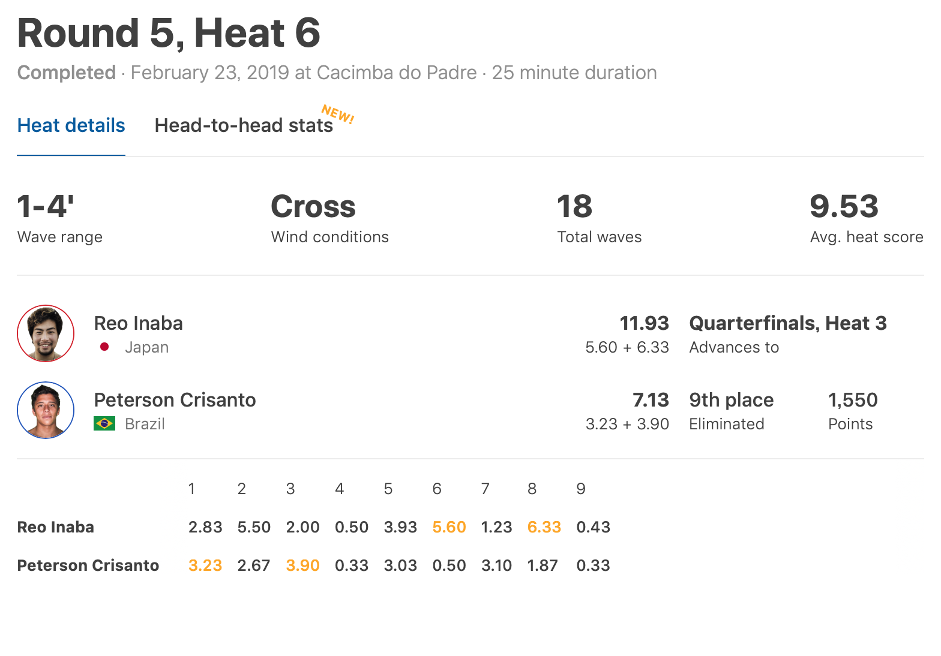Click the Reo Inaba row label in scores table
The image size is (941, 656).
pos(55,527)
